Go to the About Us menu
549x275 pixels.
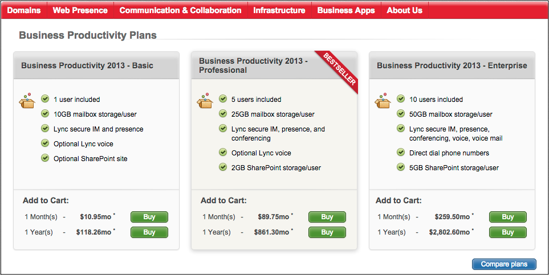coord(405,10)
